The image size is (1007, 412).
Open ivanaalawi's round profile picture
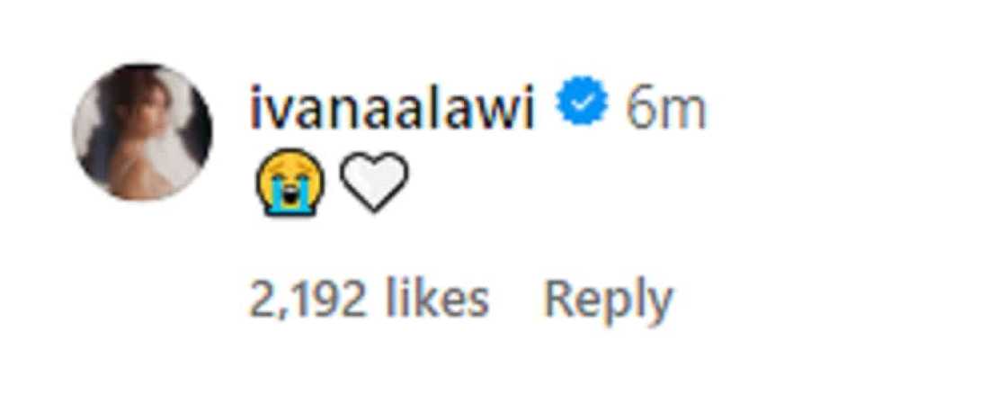click(x=142, y=131)
